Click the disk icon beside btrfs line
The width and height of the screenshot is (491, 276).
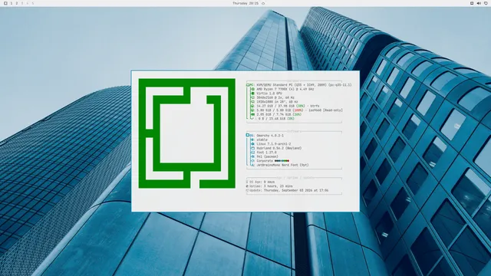[252, 106]
